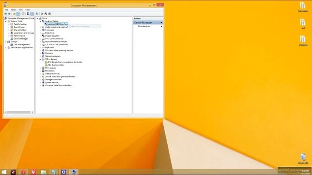Select the Storage controllers category
The image size is (312, 175).
point(53,80)
